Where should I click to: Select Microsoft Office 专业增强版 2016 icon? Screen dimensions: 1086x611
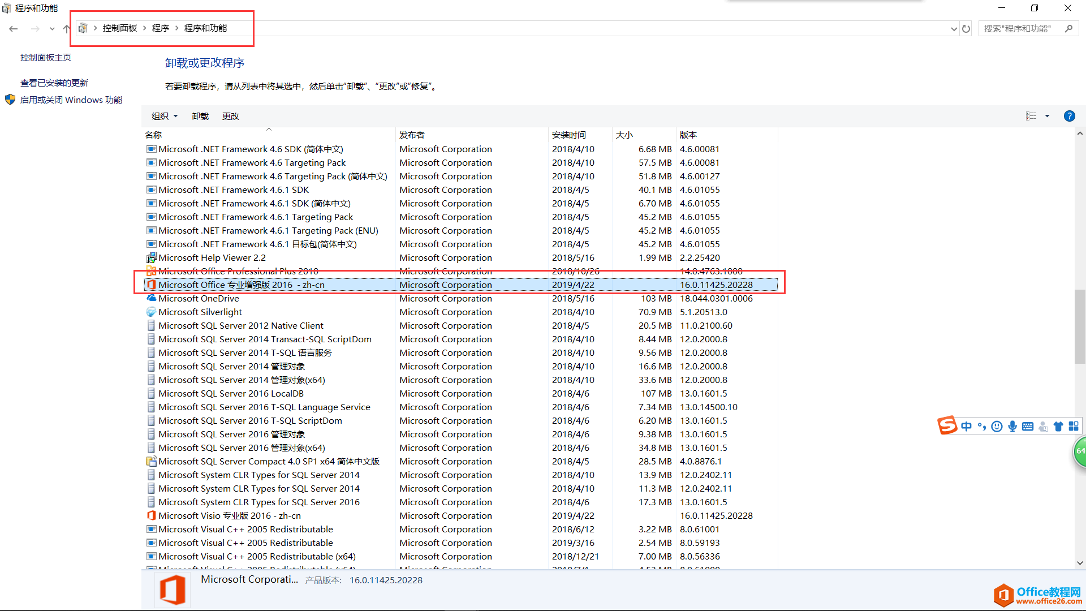tap(151, 285)
